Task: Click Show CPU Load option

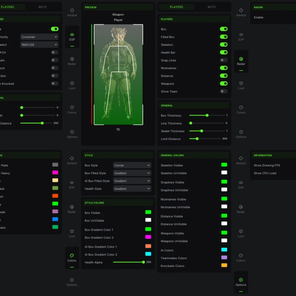Action: pyautogui.click(x=265, y=173)
